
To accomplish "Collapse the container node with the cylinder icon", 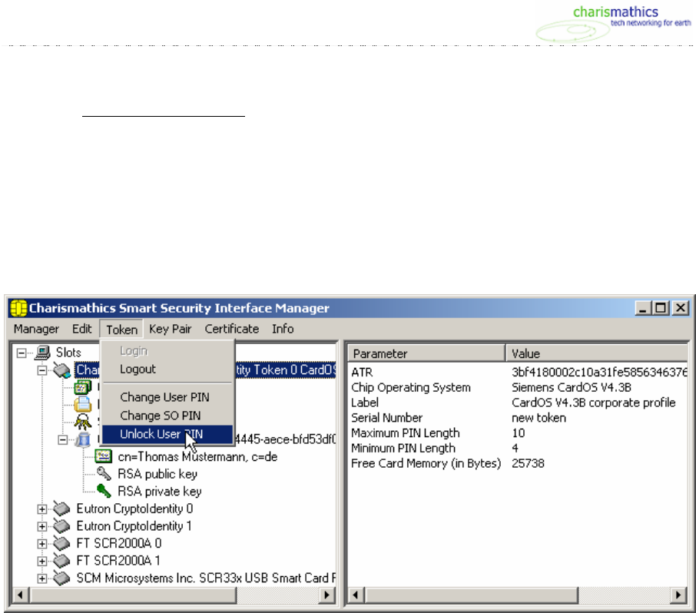I will pyautogui.click(x=63, y=440).
